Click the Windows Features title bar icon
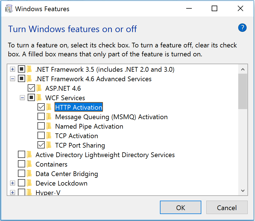The width and height of the screenshot is (255, 221). click(x=9, y=9)
